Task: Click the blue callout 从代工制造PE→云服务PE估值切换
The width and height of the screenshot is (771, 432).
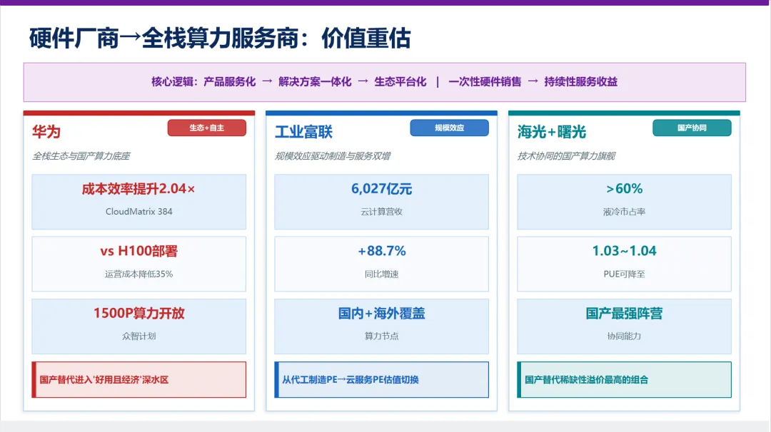Action: [x=381, y=379]
